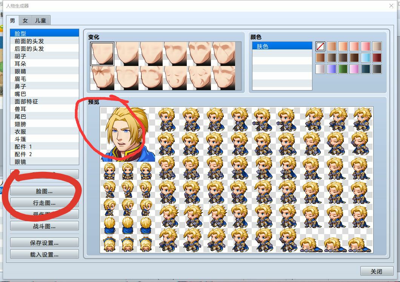Select the white-silver color swatch
Image resolution: width=400 pixels, height=282 pixels.
click(320, 69)
